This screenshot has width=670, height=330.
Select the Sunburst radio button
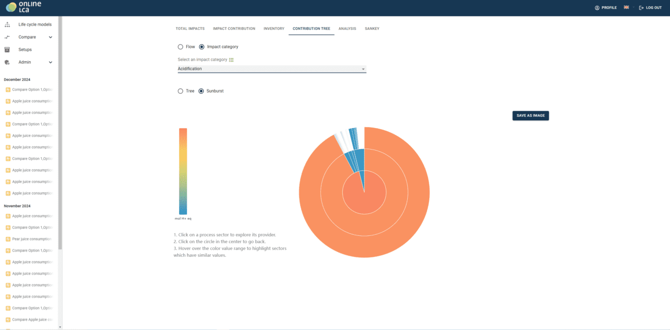coord(201,91)
